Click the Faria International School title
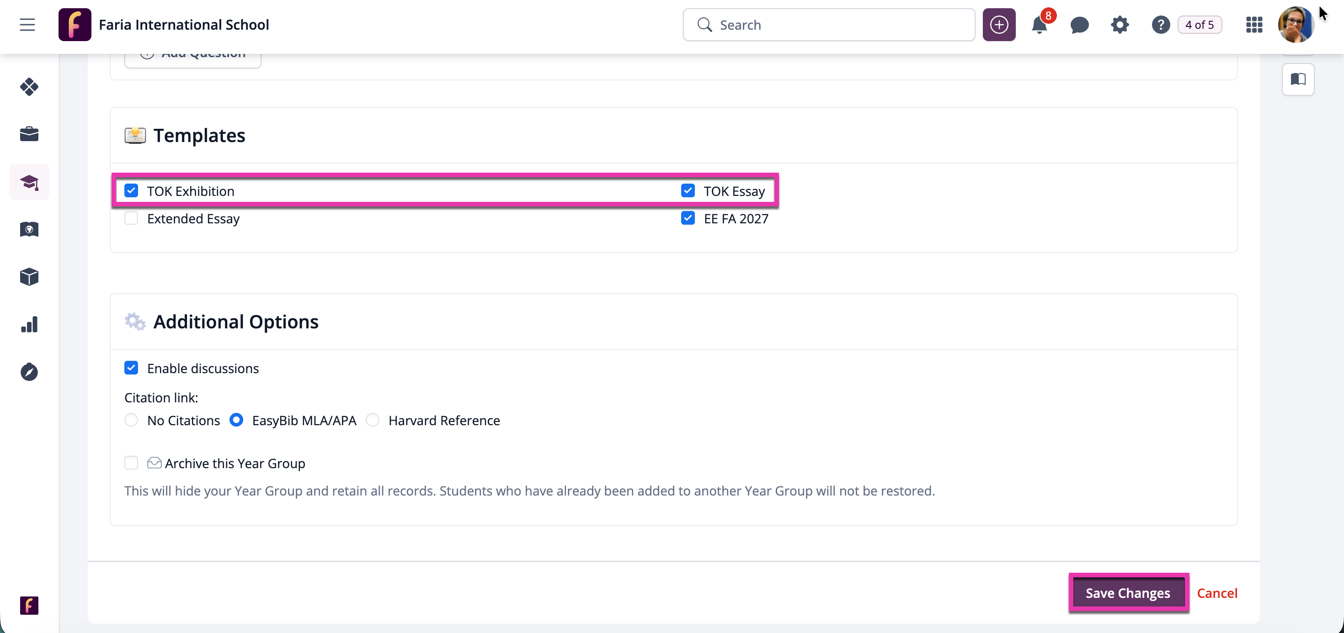Screen dimensions: 1344x633 [x=184, y=25]
